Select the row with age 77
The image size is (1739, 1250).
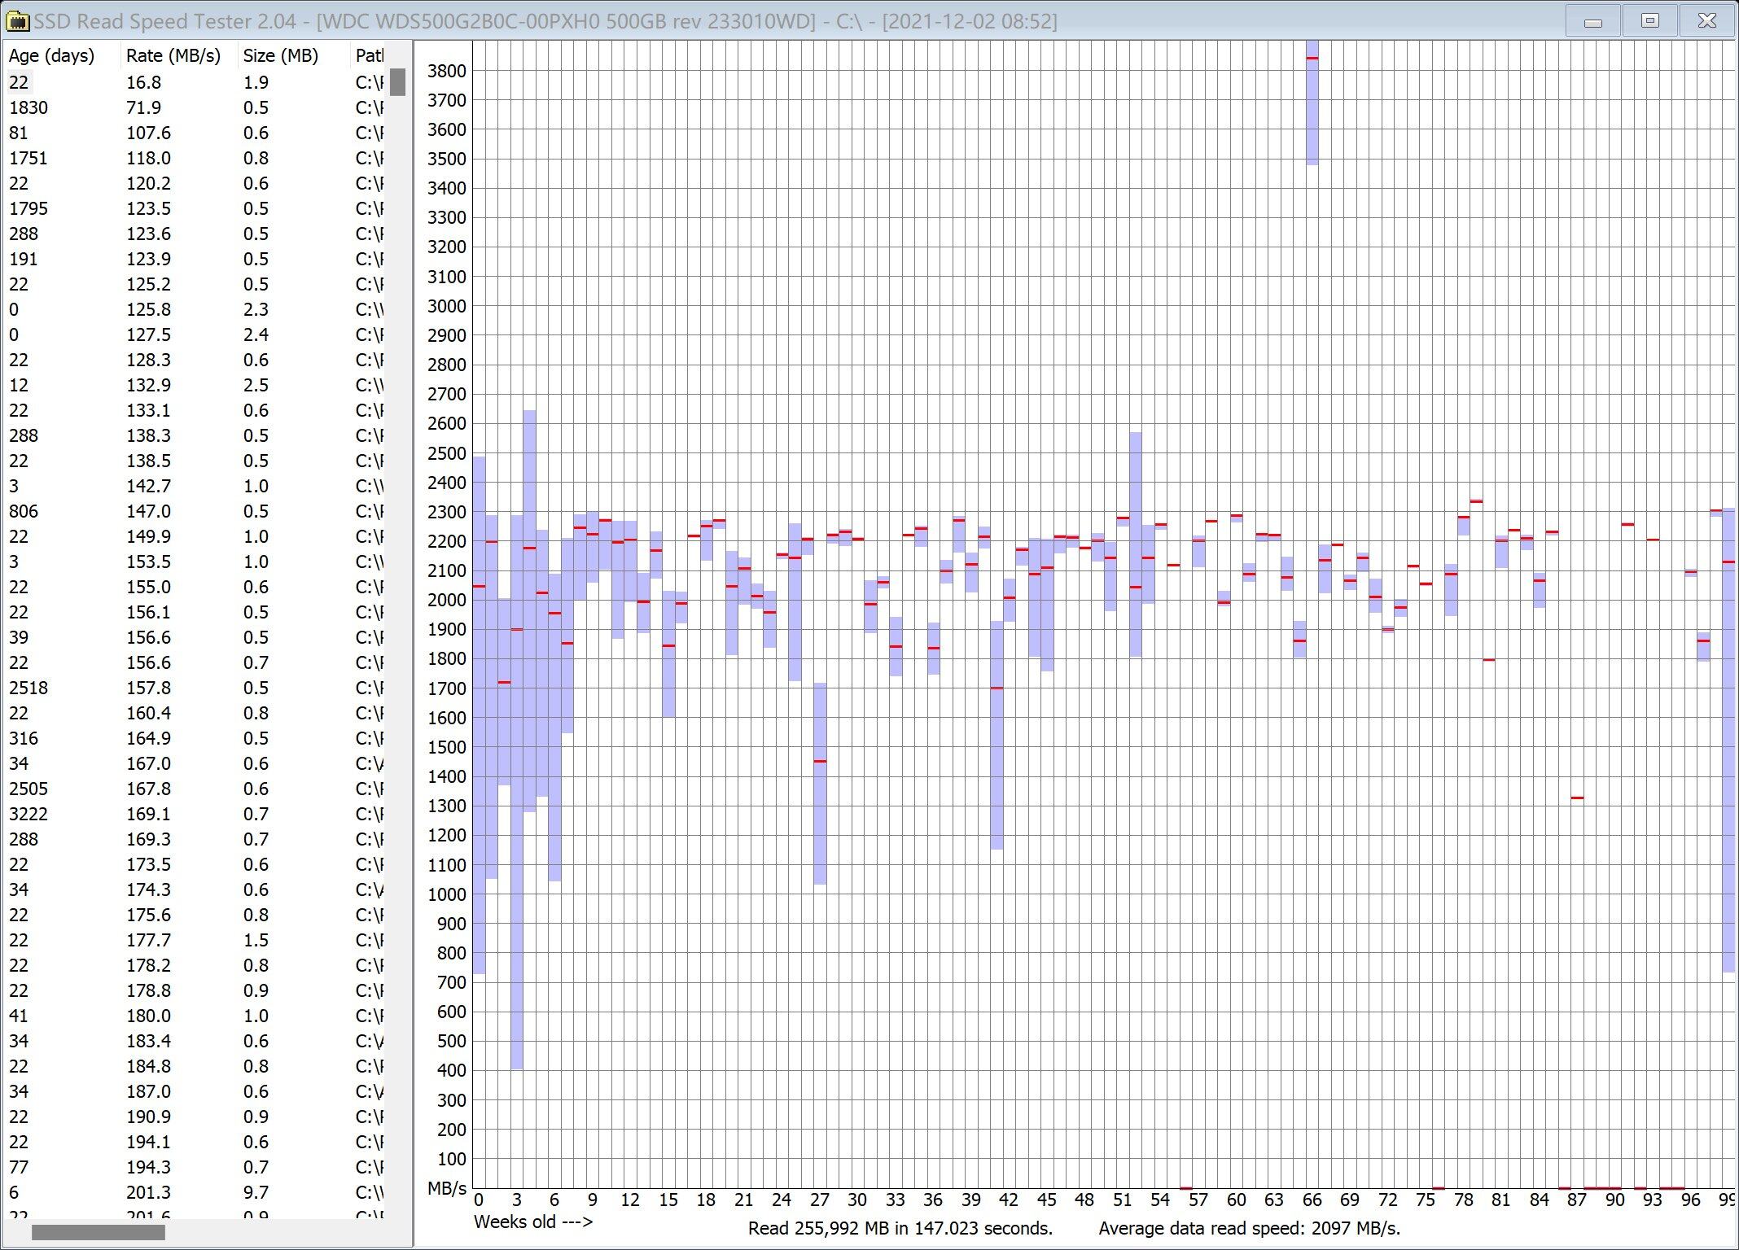click(x=195, y=1167)
